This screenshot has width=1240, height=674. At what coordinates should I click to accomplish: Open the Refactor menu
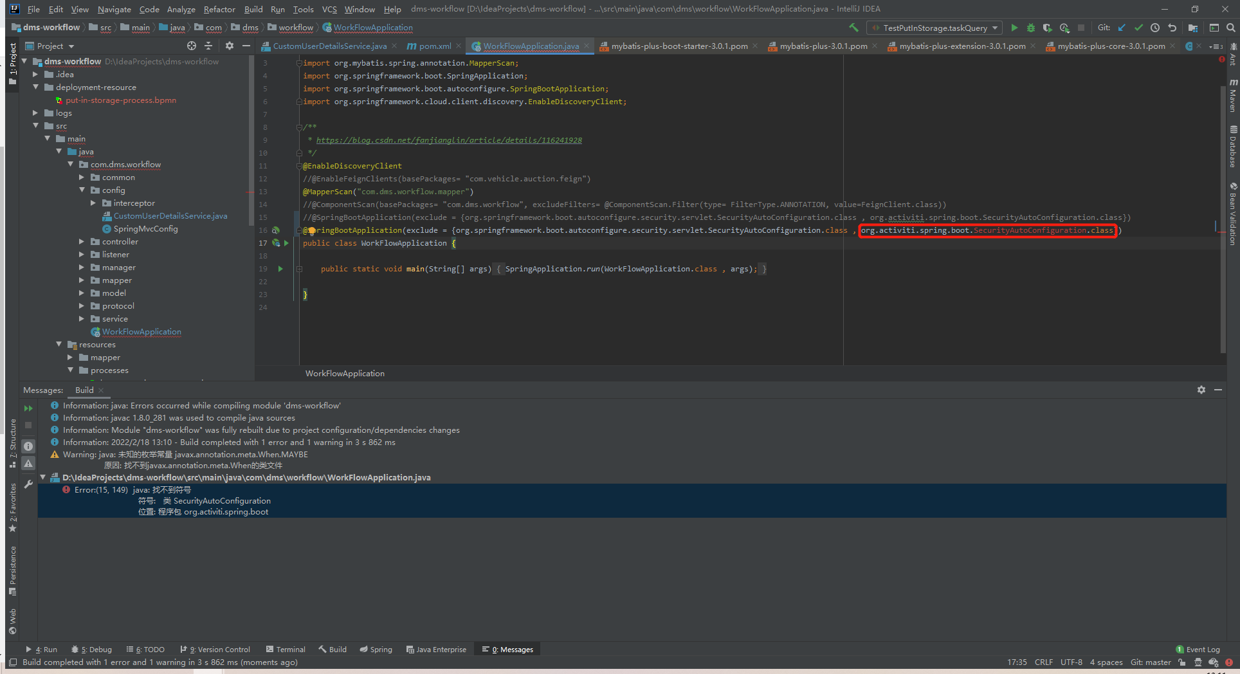tap(219, 9)
